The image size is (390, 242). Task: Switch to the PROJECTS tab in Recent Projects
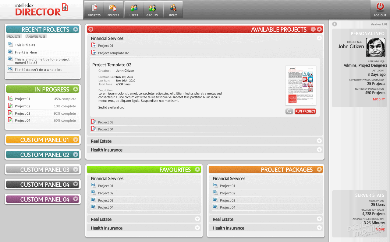pos(14,36)
